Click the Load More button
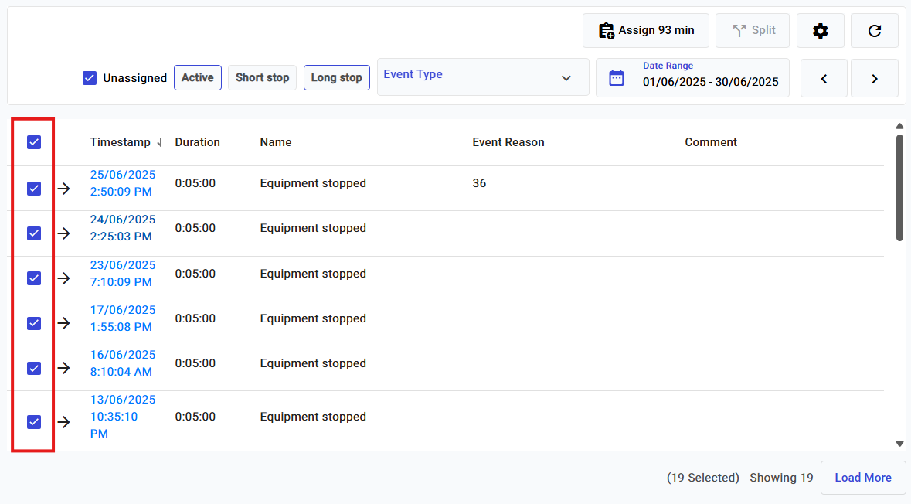911x504 pixels. pyautogui.click(x=862, y=478)
